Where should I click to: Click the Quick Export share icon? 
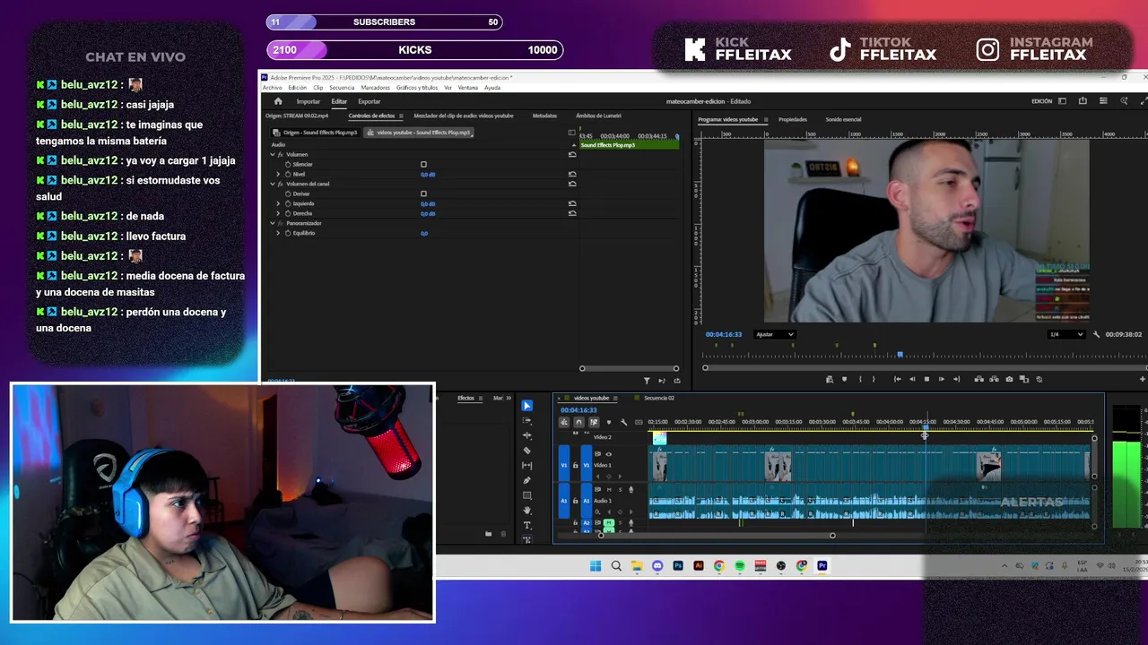[1083, 101]
